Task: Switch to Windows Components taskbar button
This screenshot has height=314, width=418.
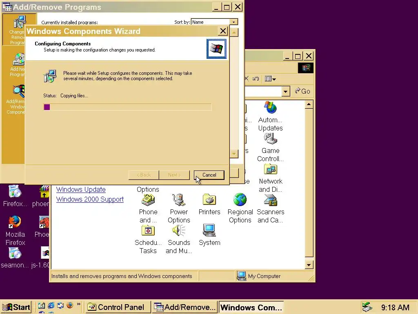Action: point(251,307)
